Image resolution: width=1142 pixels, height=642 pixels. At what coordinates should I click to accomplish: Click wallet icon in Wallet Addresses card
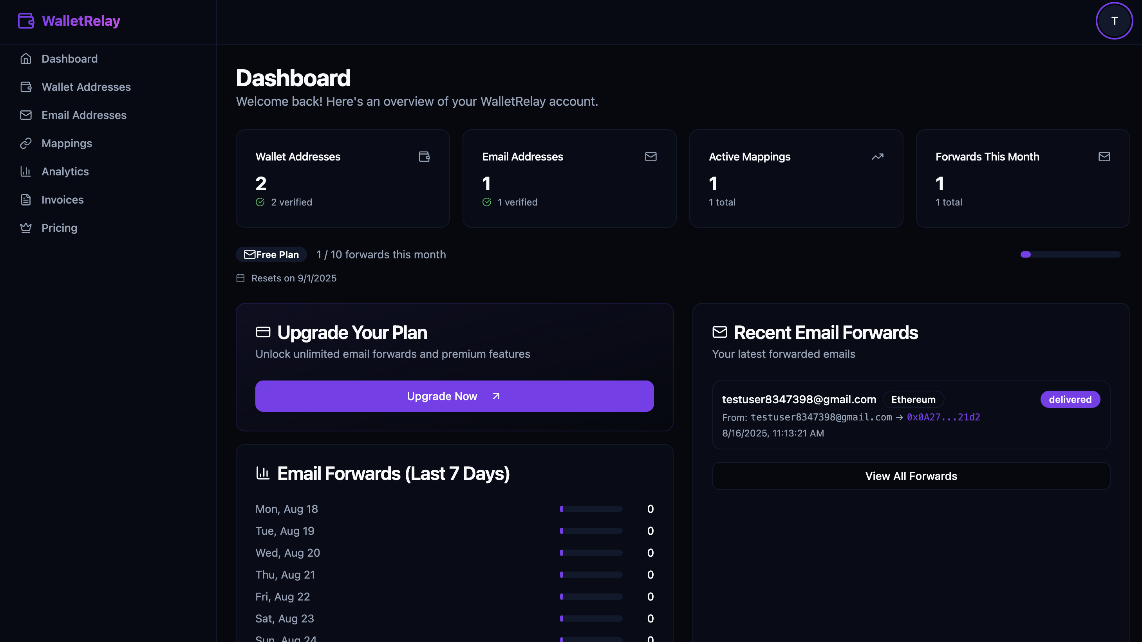[x=424, y=157]
